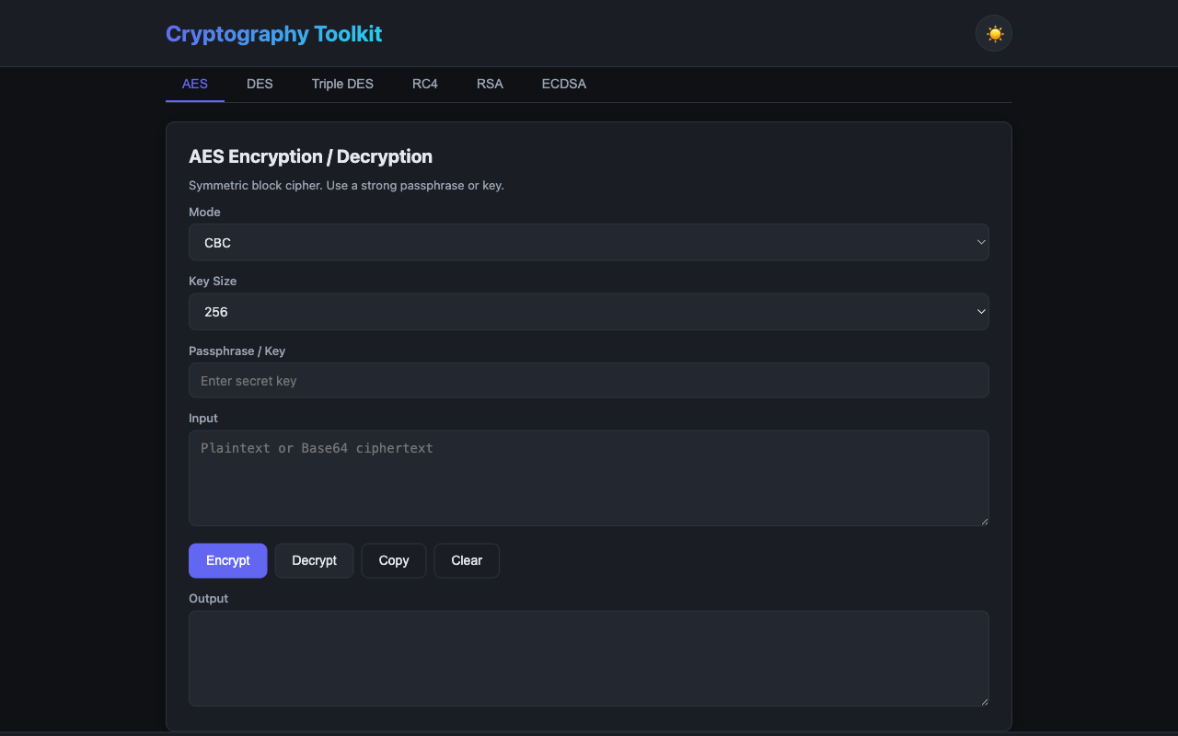
Task: Grab the Input textarea resize handle
Action: (984, 521)
